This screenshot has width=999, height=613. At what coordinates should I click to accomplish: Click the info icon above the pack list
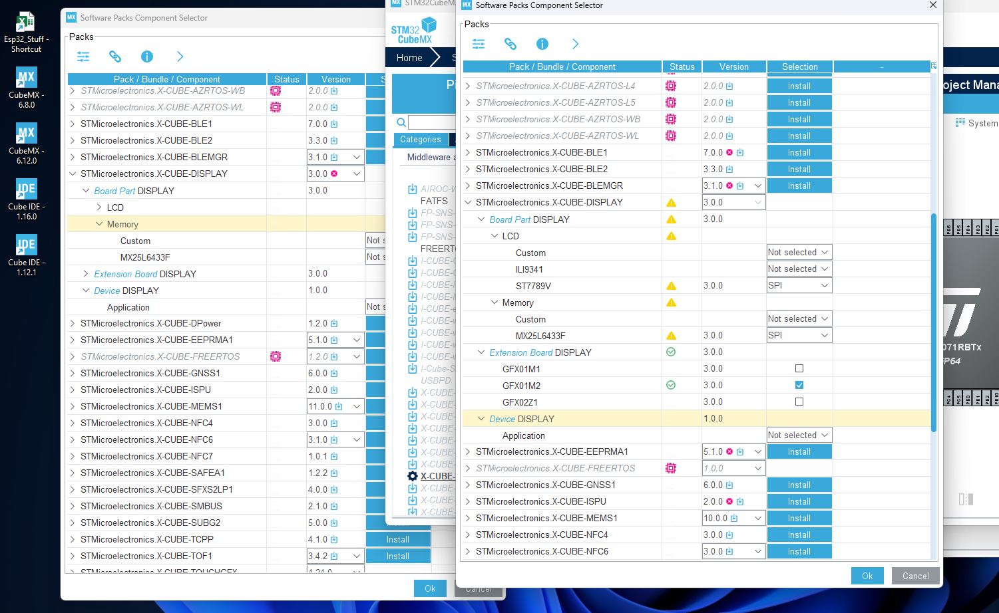click(542, 44)
